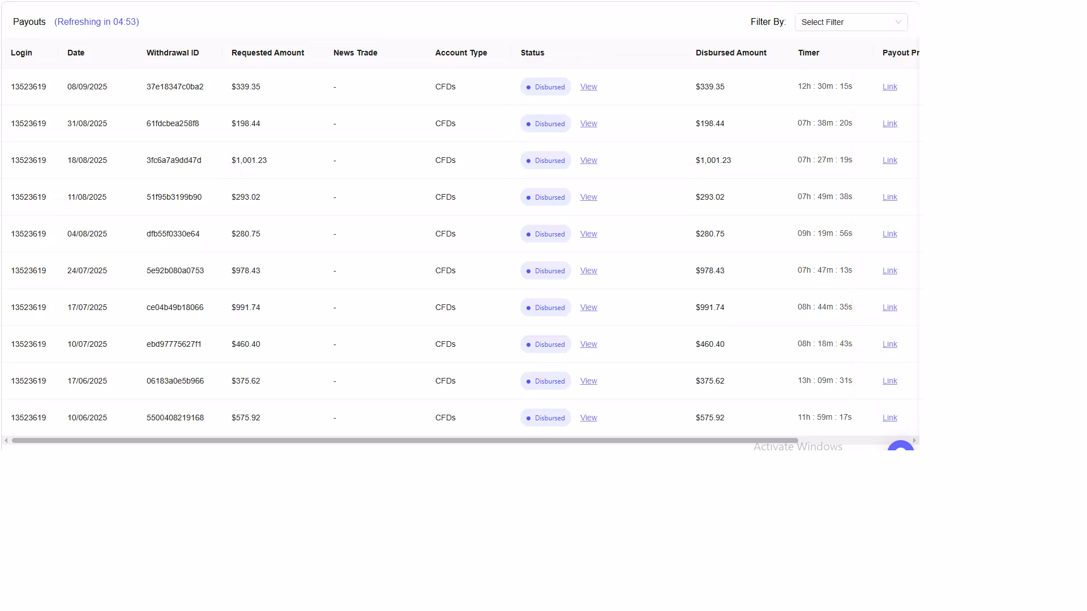Image resolution: width=1087 pixels, height=611 pixels.
Task: Click the Date column header
Action: click(x=76, y=53)
